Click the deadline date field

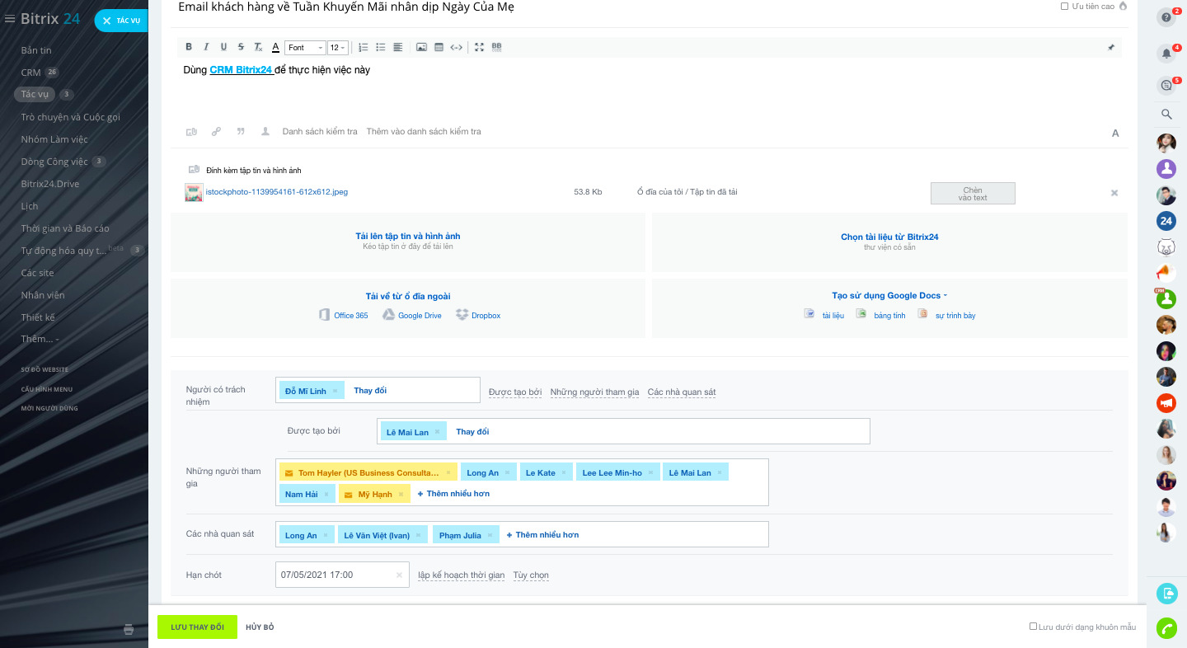336,575
